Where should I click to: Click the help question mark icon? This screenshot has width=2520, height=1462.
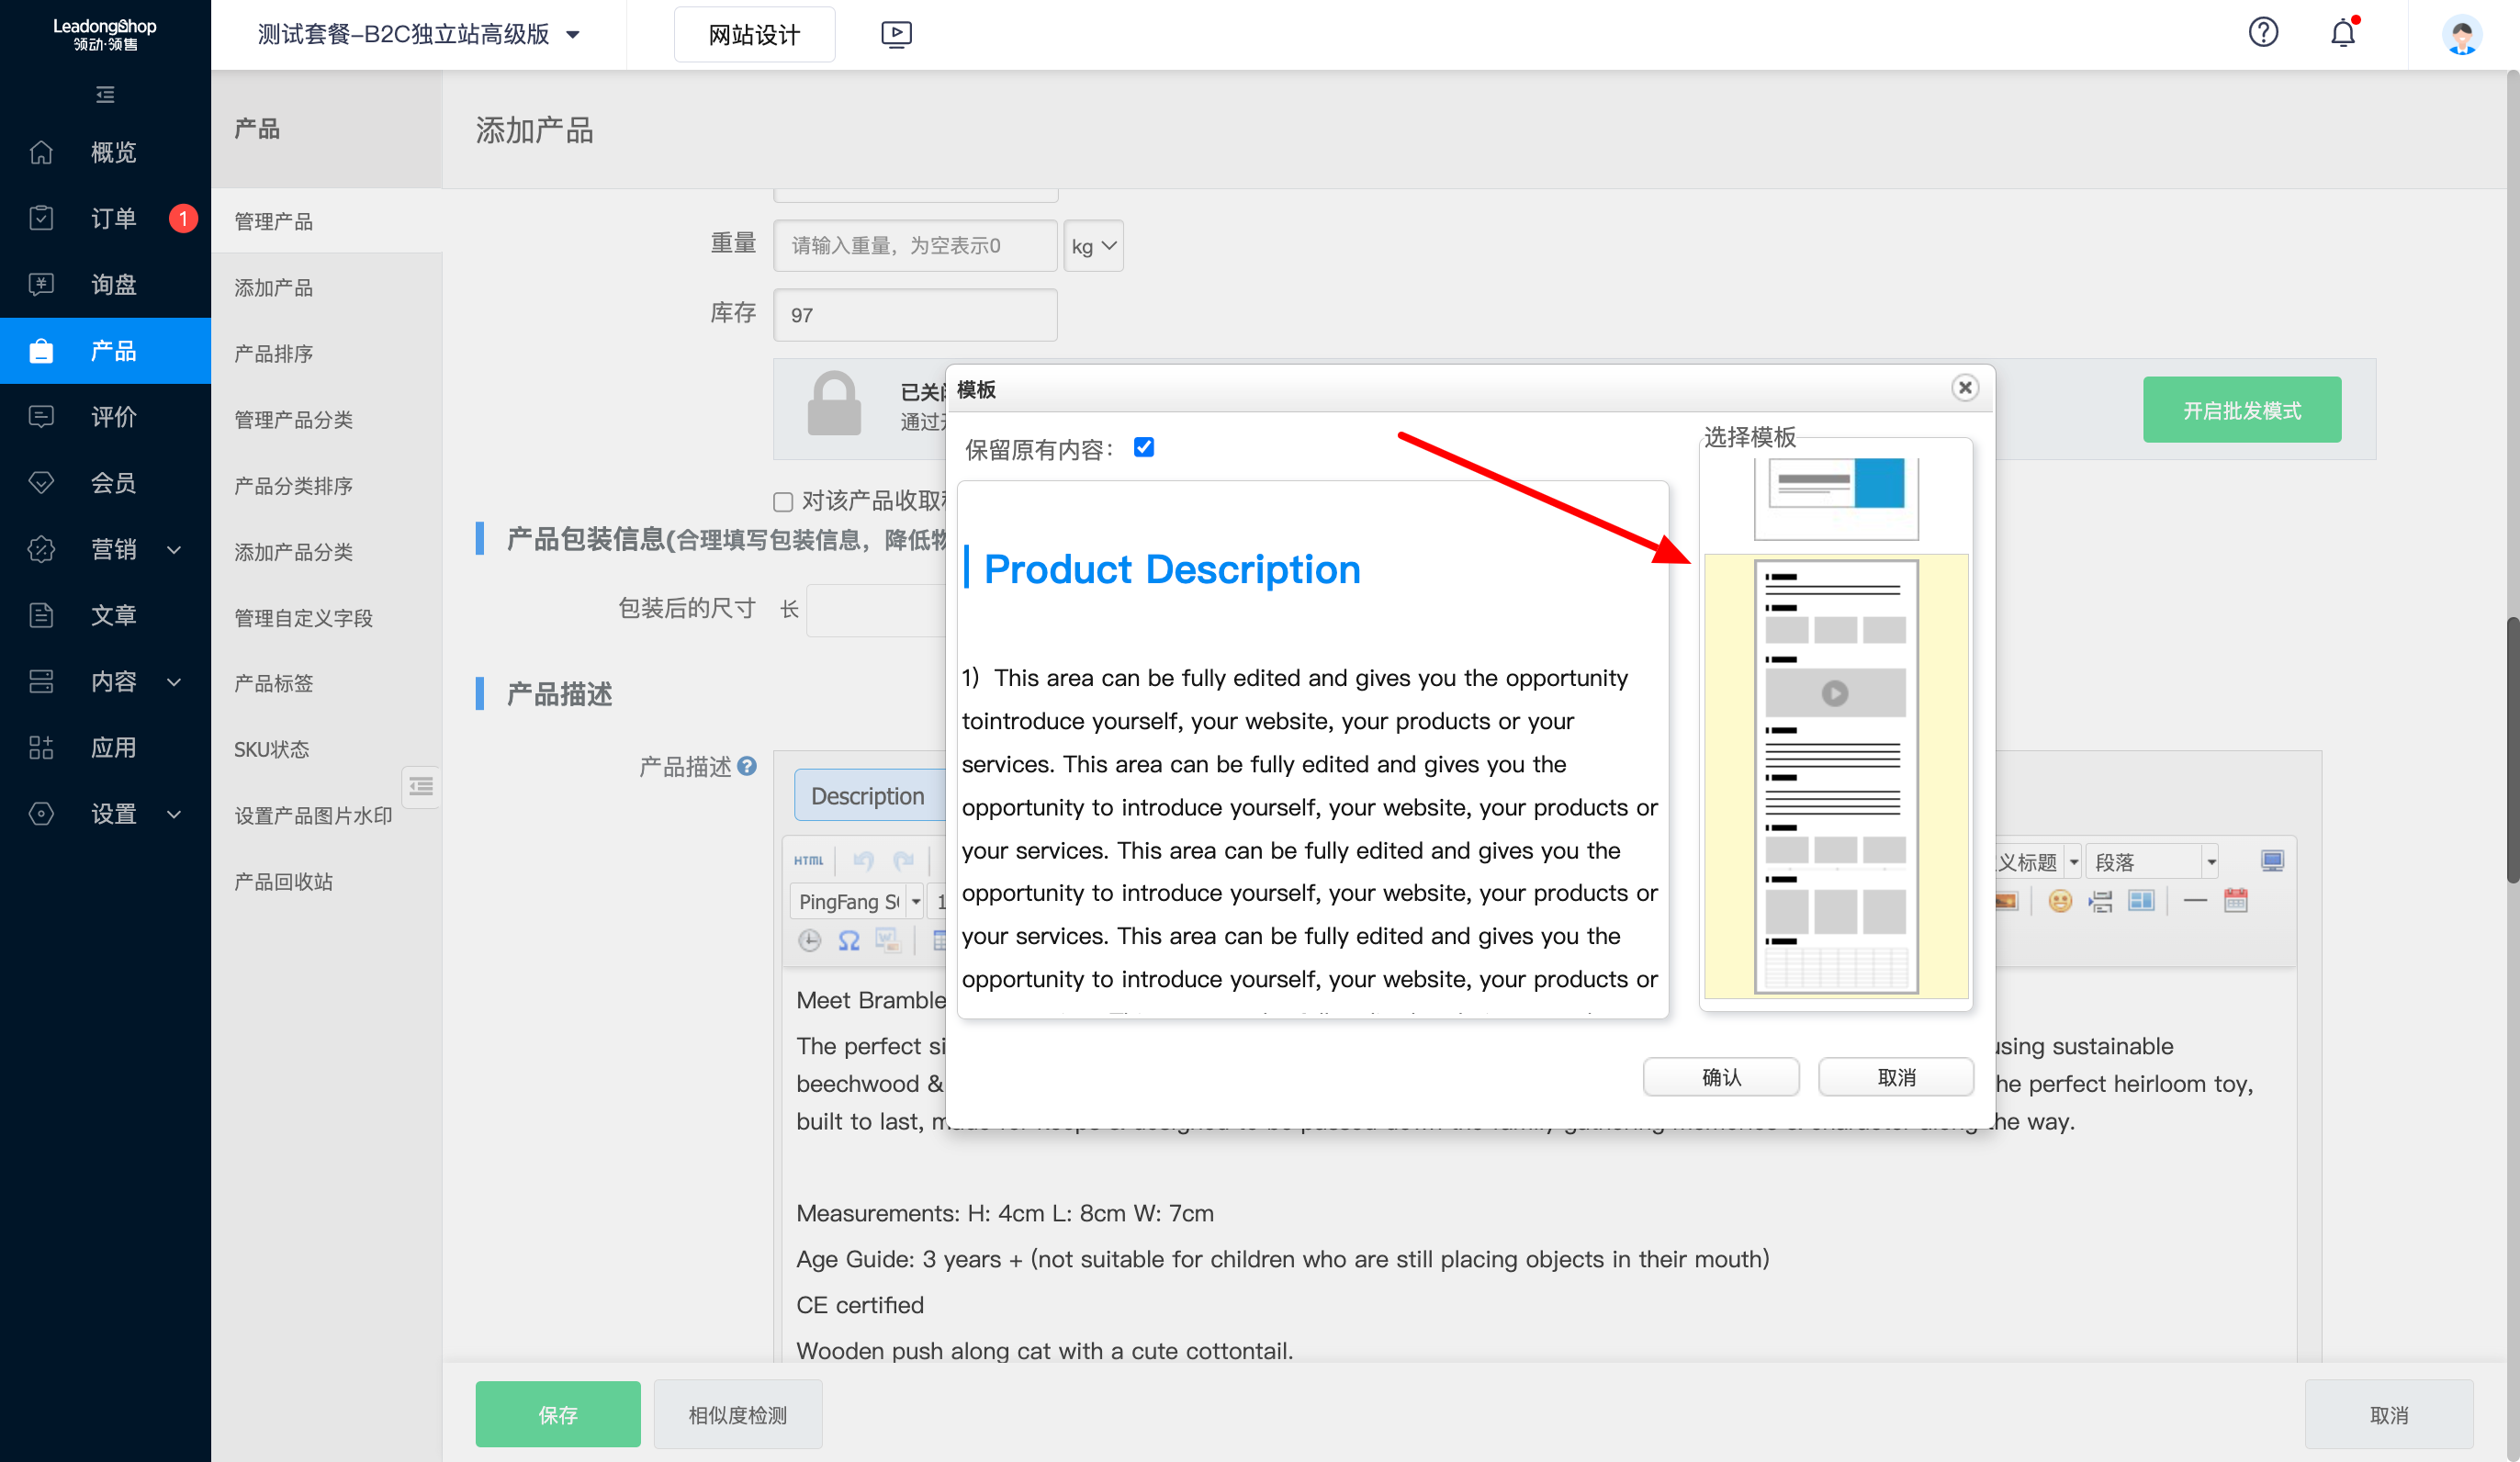(2262, 33)
